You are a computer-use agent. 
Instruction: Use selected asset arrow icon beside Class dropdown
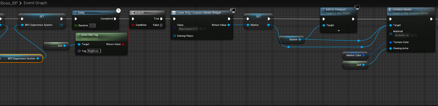pyautogui.click(x=201, y=29)
